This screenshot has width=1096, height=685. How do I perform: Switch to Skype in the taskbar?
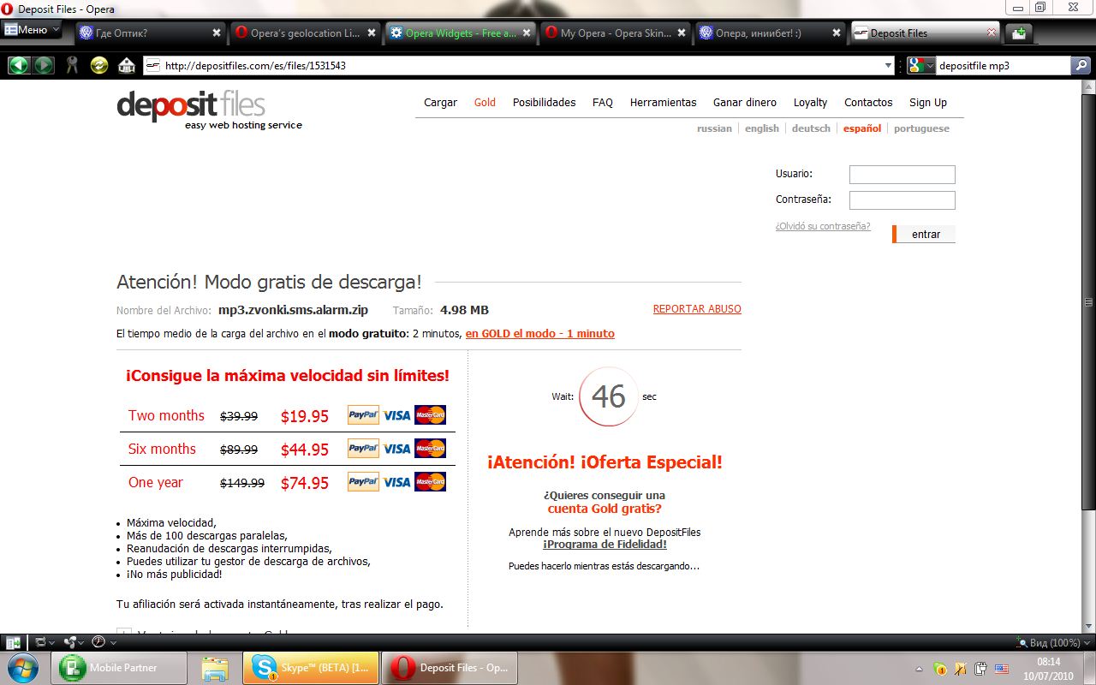click(309, 667)
